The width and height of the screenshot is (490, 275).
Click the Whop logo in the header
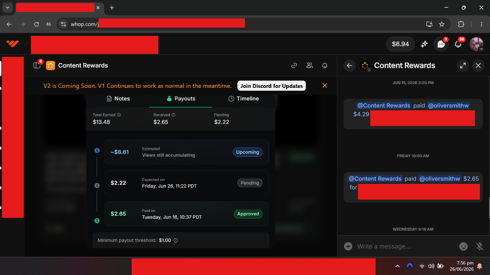[12, 43]
